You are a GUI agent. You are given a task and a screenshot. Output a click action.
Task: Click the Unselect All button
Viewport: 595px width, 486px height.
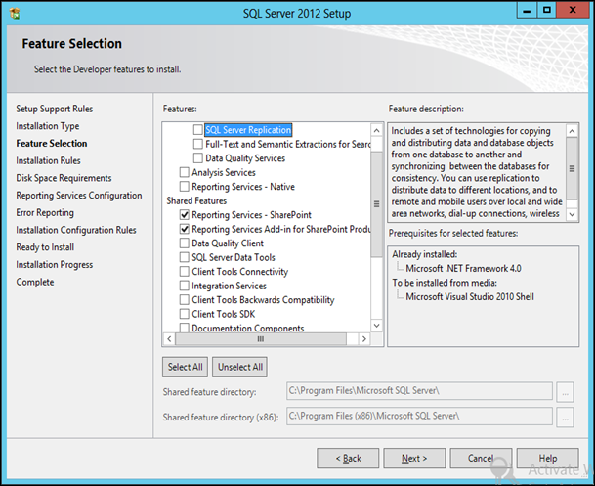(x=239, y=367)
